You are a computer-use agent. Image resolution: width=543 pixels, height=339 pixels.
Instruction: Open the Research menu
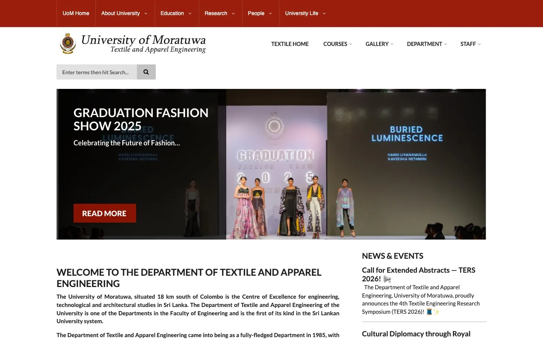pos(216,13)
